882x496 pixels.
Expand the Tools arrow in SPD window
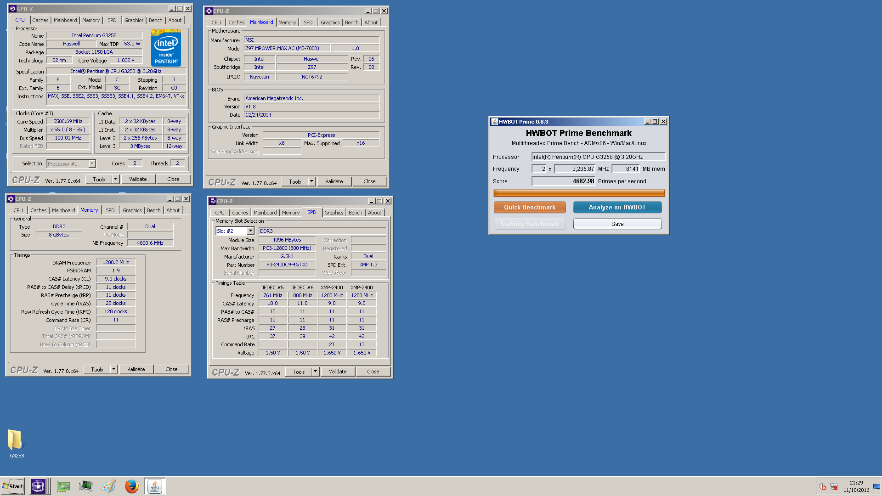[x=315, y=372]
